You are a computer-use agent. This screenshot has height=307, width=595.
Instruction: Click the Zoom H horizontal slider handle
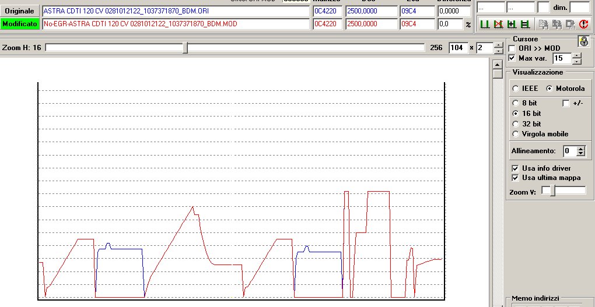(185, 48)
